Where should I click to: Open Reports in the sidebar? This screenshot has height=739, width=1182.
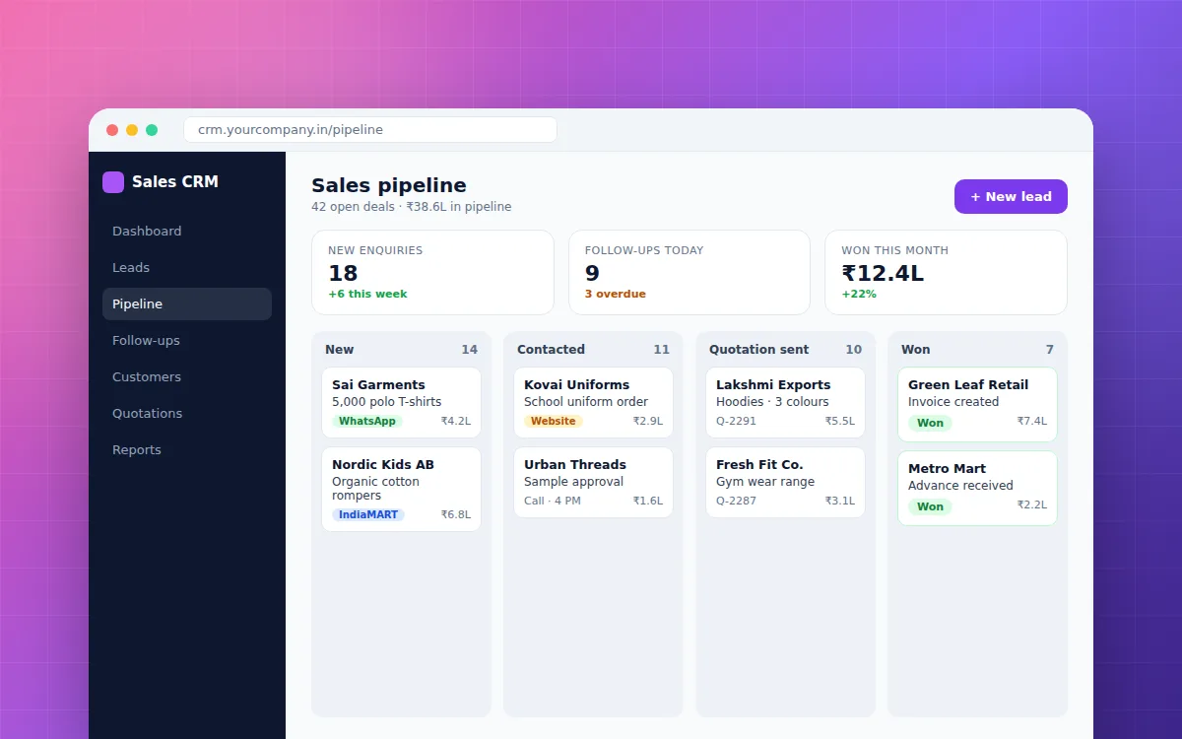pos(187,449)
